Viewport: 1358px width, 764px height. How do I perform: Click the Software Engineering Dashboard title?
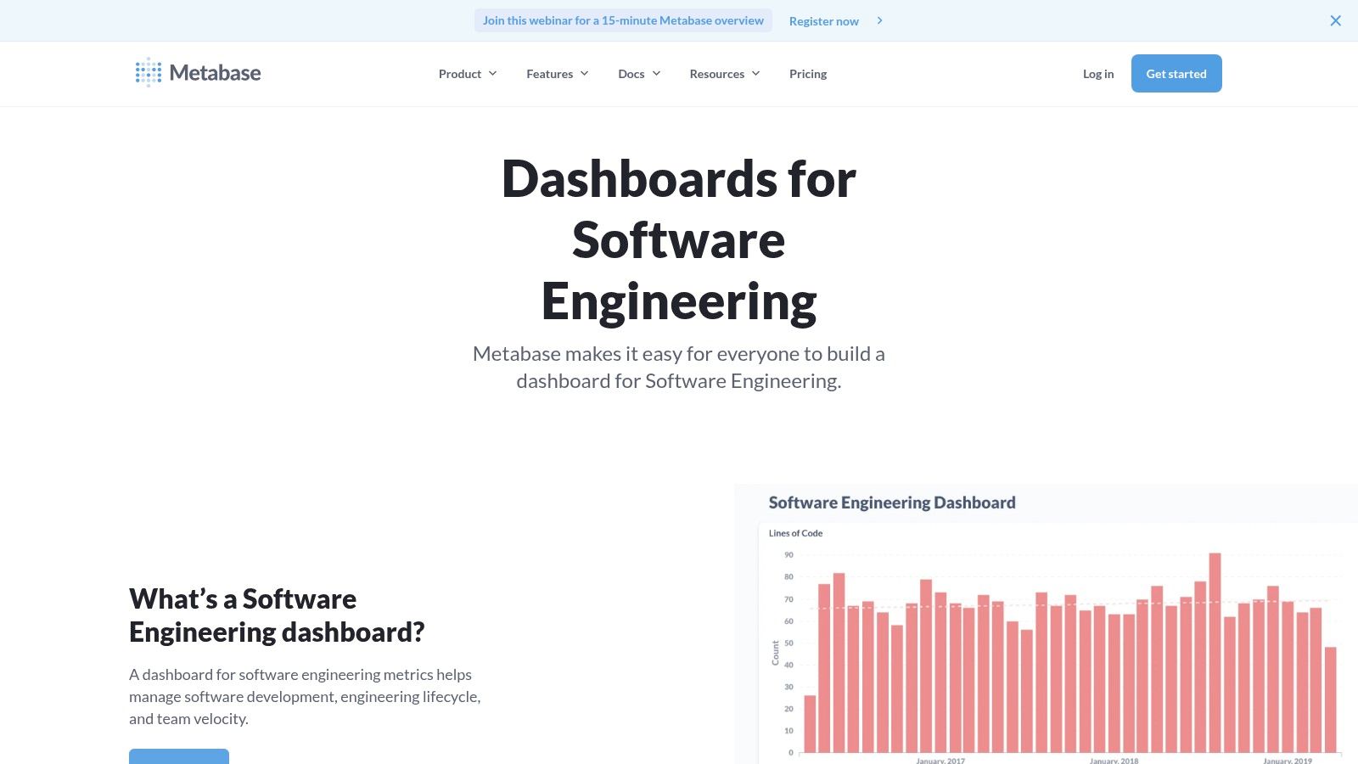[x=892, y=503]
